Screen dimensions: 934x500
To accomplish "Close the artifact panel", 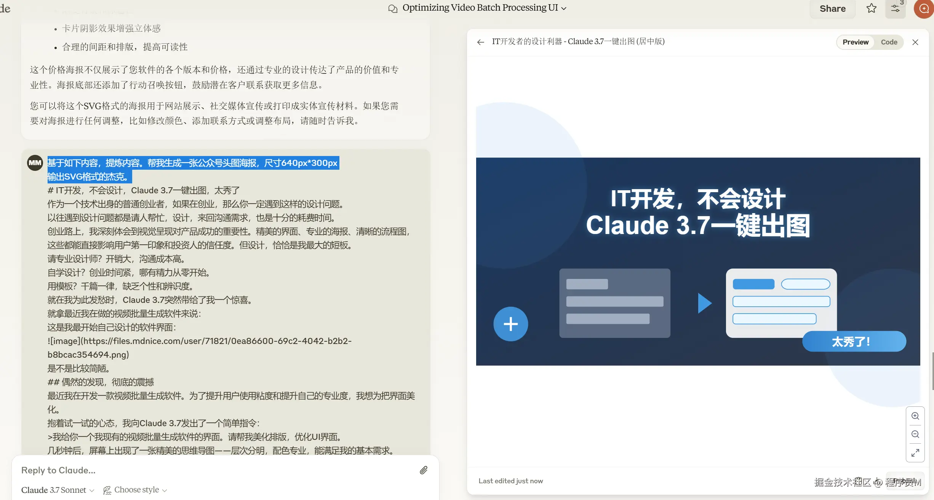I will 915,42.
